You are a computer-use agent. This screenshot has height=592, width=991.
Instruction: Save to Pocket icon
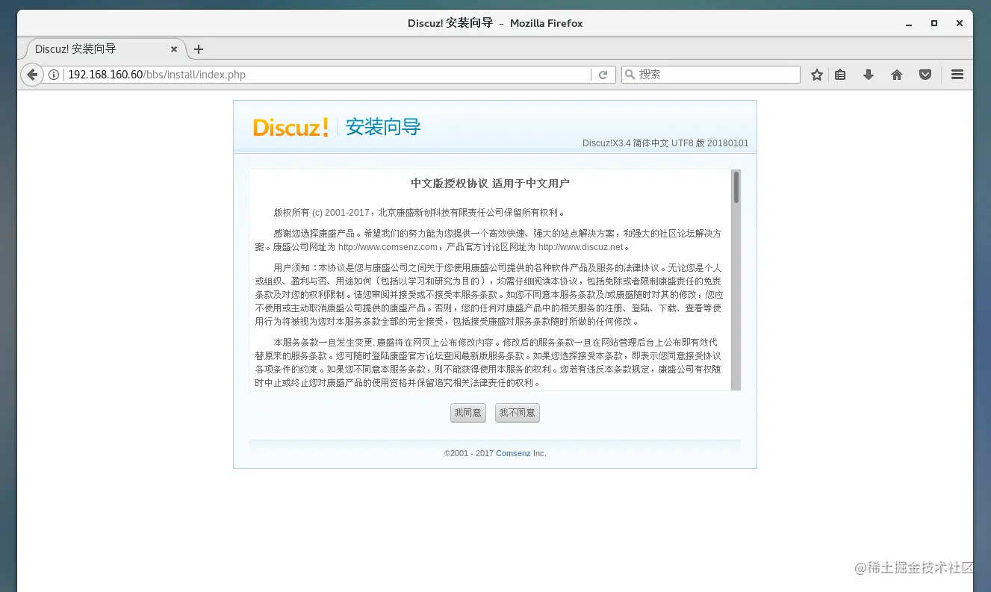(925, 75)
